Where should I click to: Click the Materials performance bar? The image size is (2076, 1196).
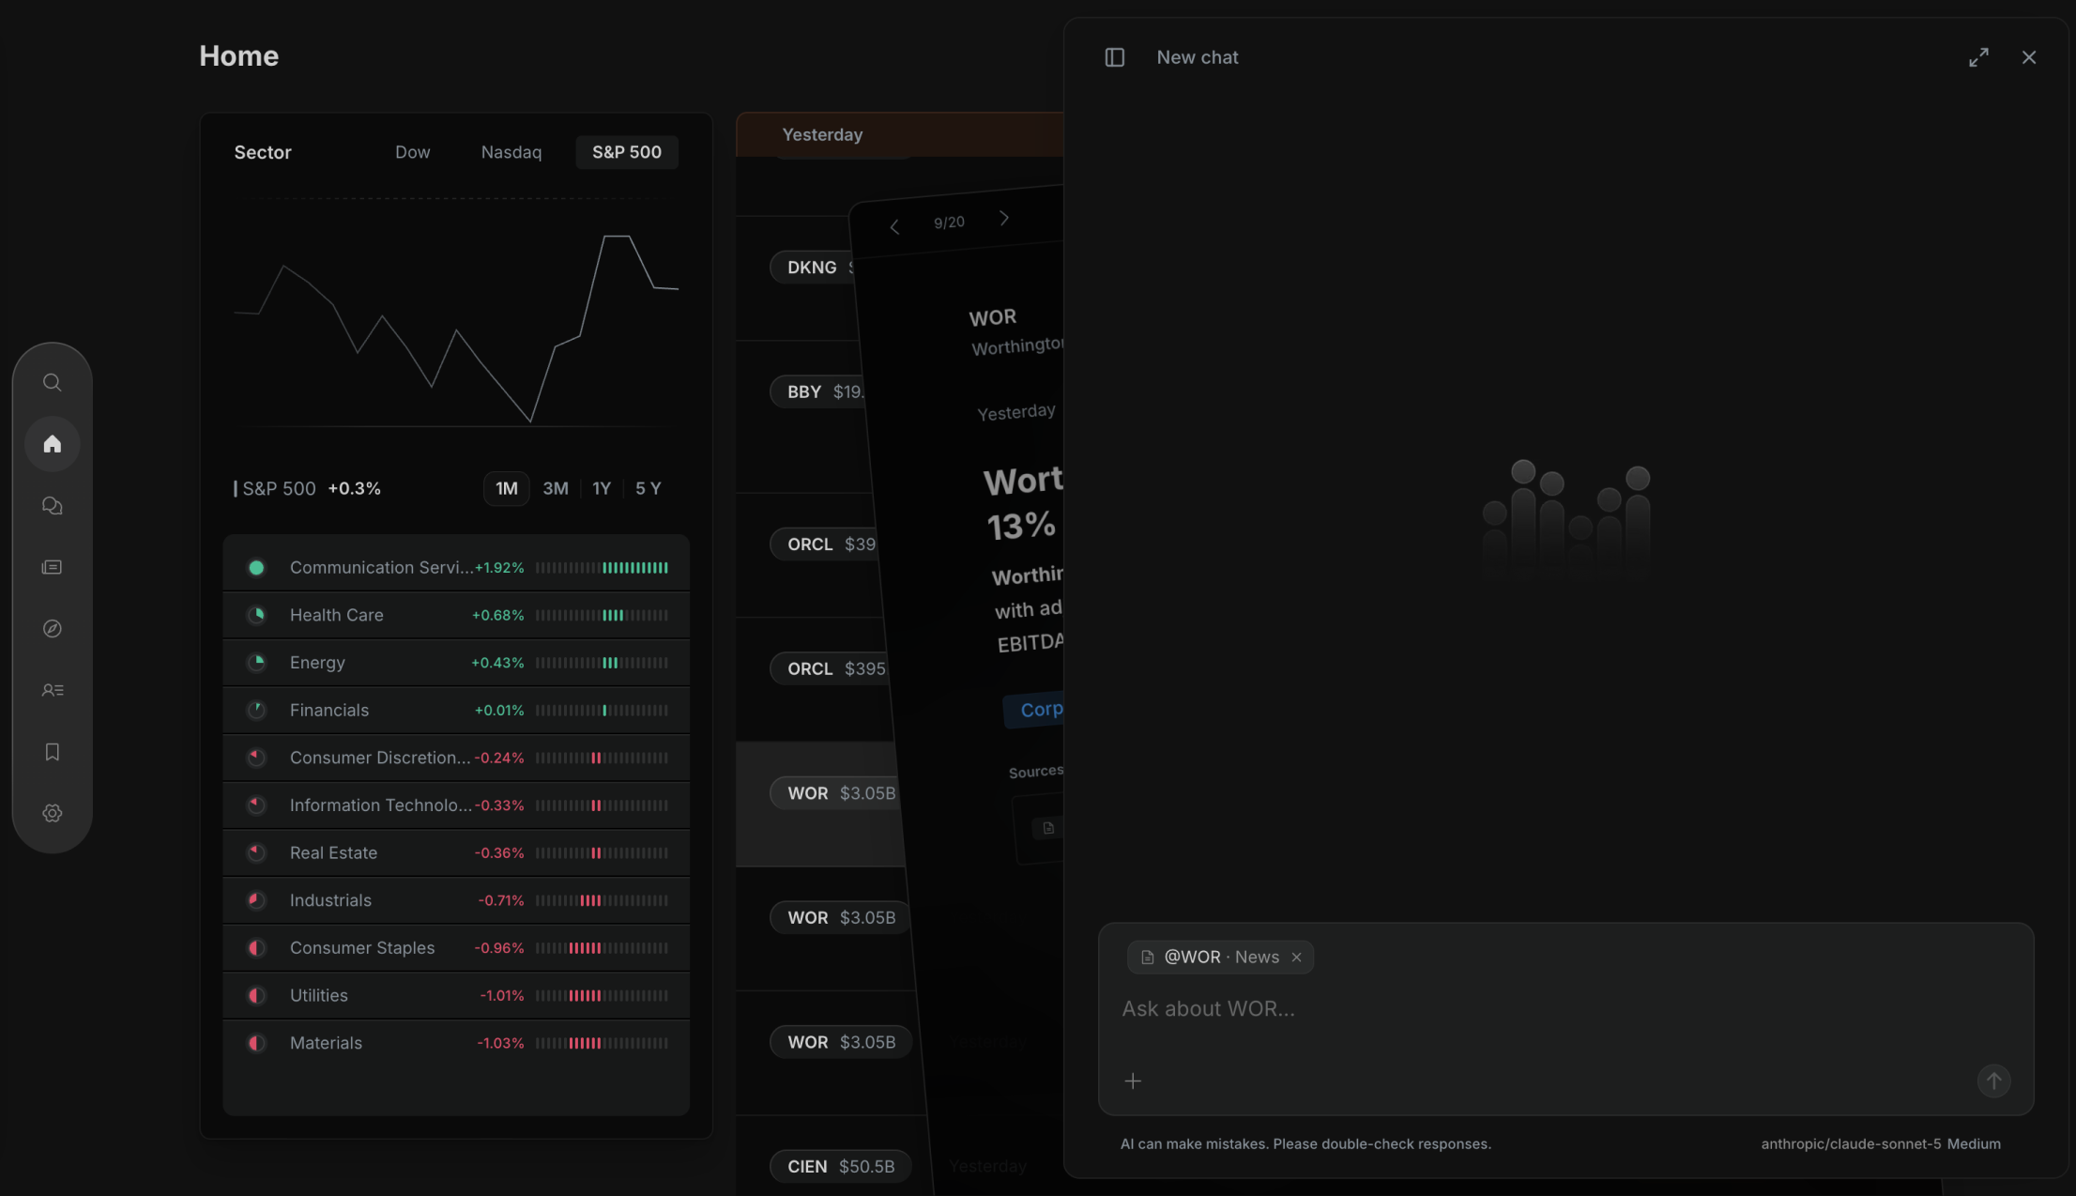coord(603,1043)
